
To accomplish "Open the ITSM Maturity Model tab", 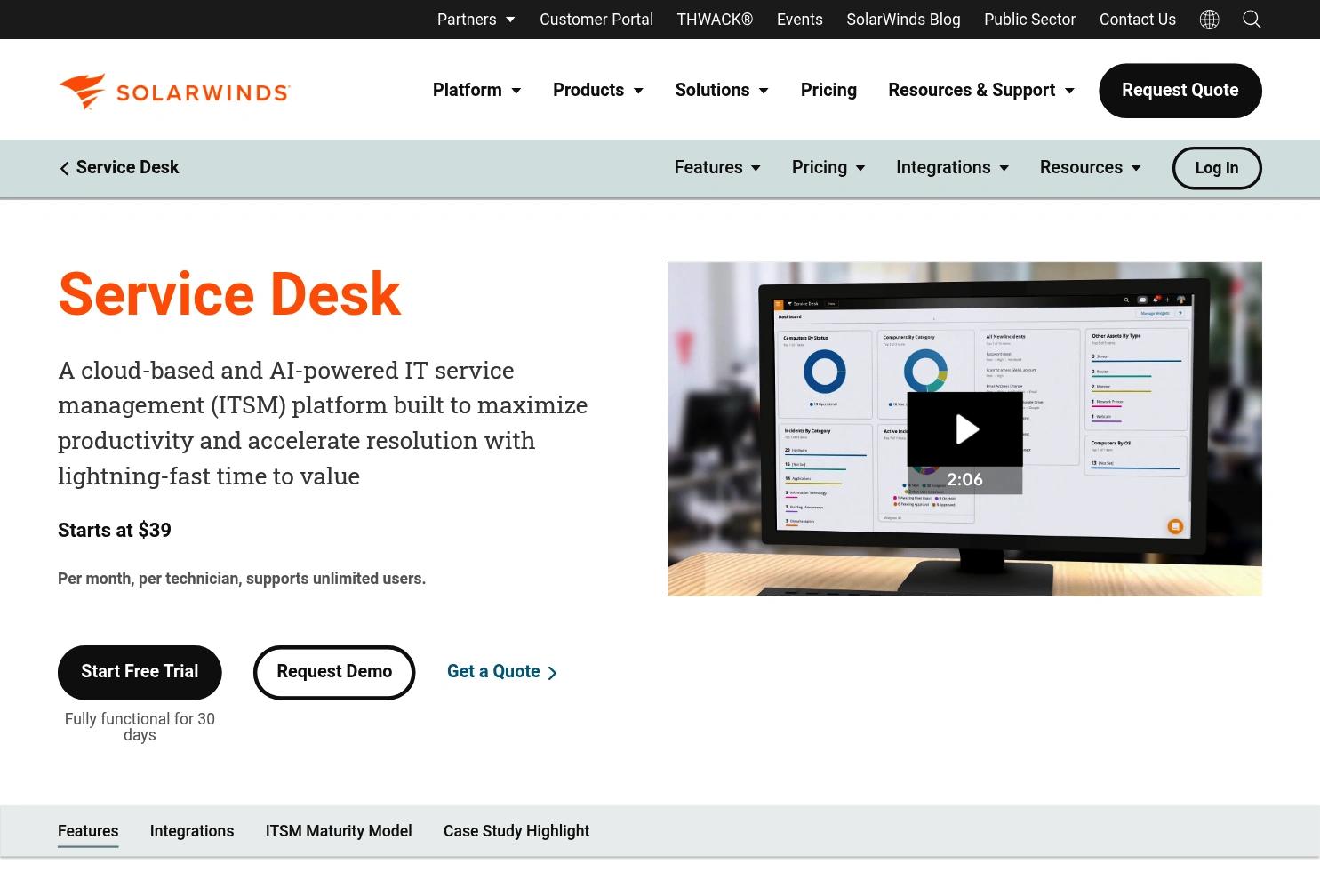I will point(339,831).
